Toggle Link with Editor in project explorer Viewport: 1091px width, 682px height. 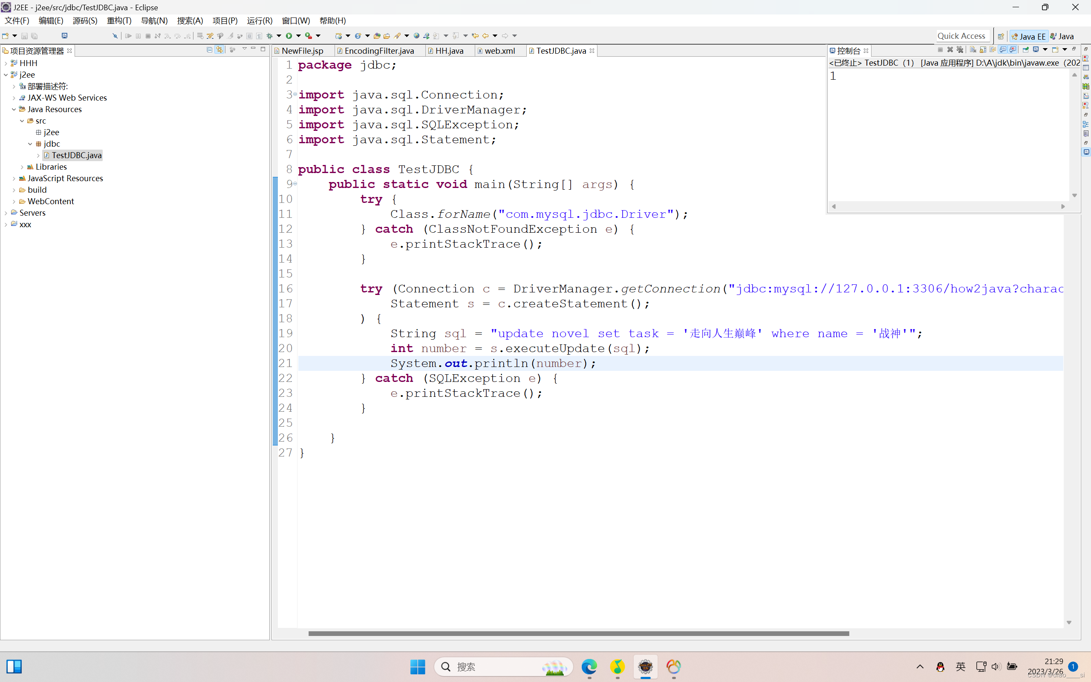click(x=219, y=49)
